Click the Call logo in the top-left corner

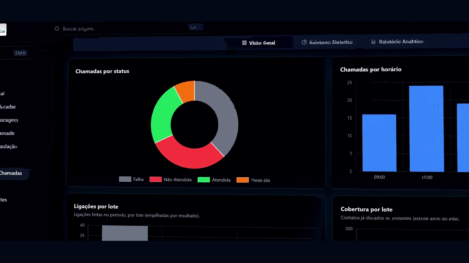coord(3,30)
